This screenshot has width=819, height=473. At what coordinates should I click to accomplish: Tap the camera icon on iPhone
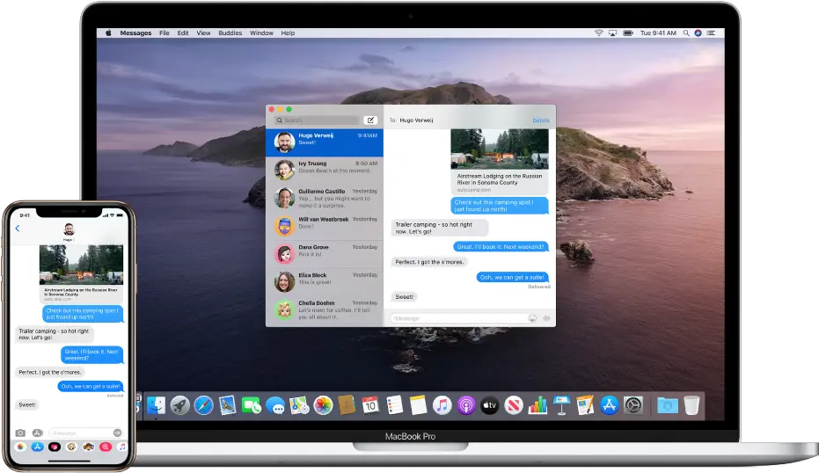point(20,433)
